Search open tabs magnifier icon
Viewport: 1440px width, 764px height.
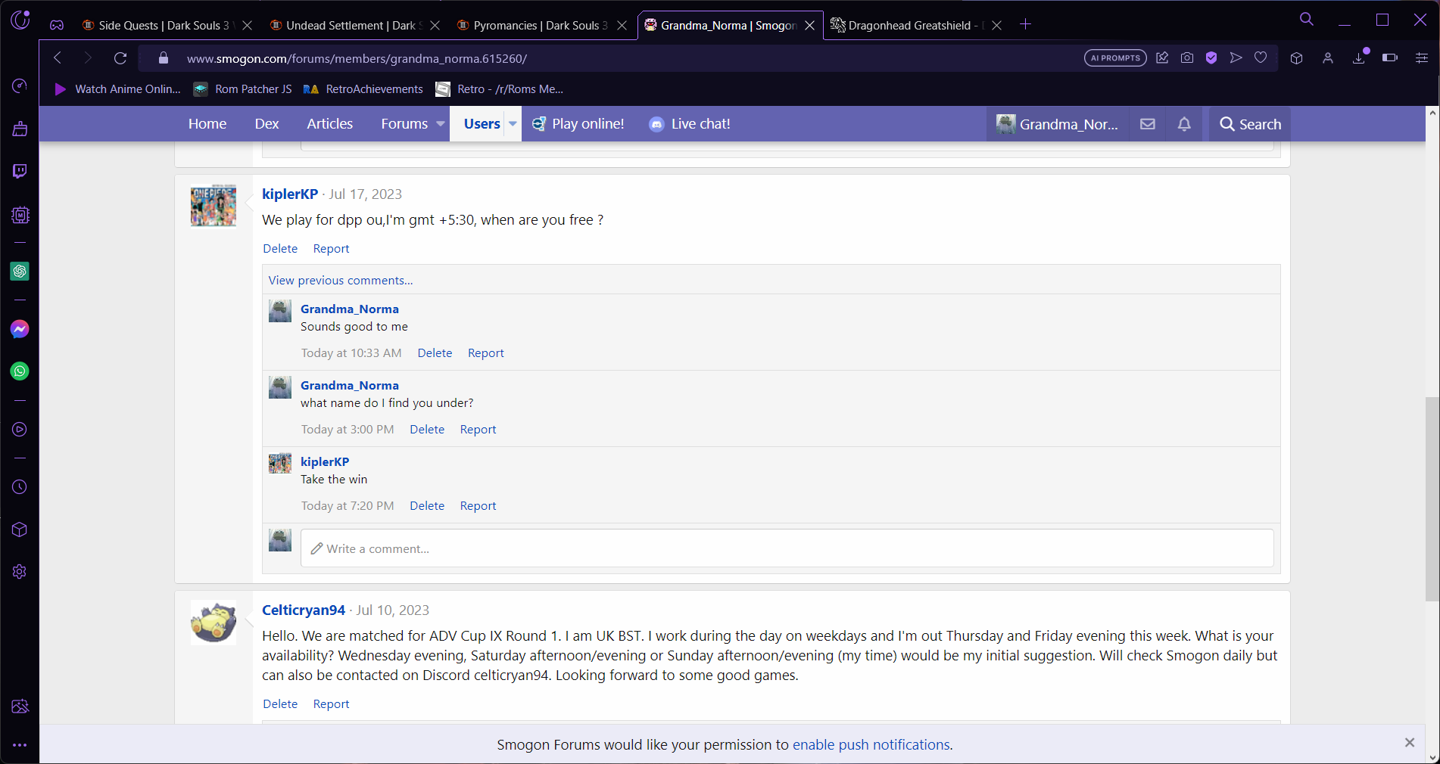point(1307,20)
